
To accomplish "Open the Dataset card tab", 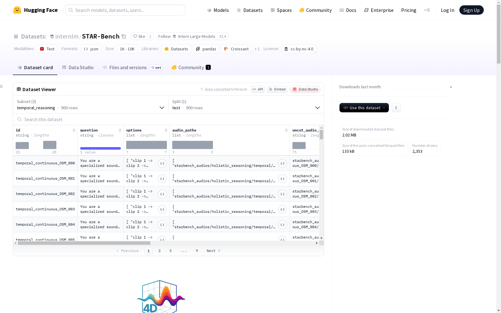I will tap(35, 68).
